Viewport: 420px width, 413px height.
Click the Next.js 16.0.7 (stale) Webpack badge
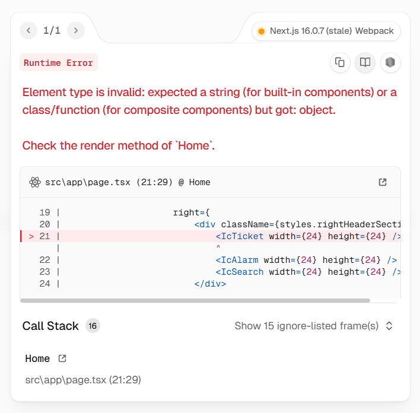tap(326, 31)
